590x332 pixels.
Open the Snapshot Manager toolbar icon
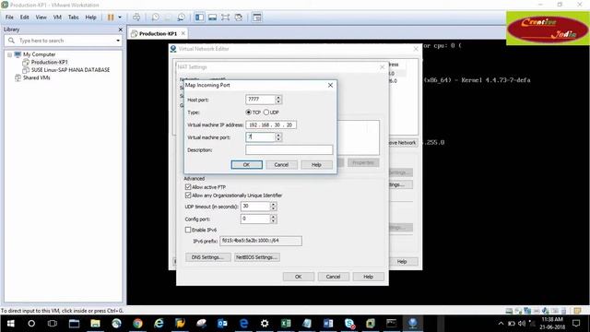pos(181,18)
